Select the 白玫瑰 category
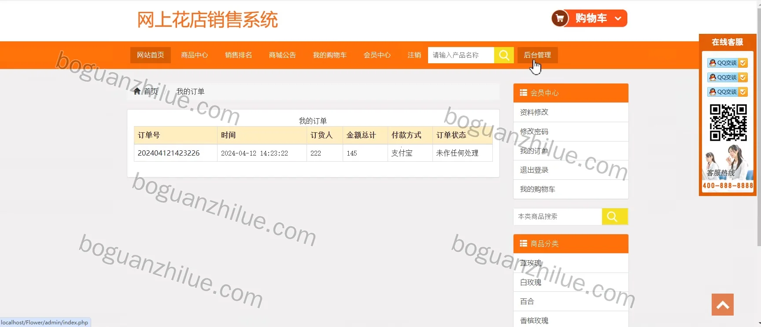 (571, 282)
